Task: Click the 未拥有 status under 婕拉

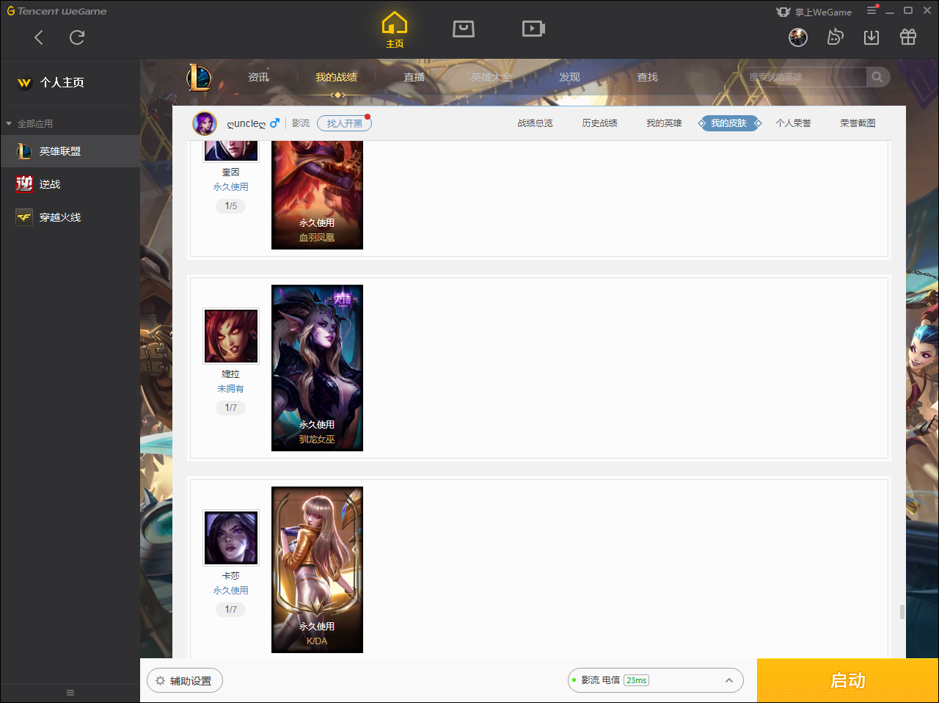Action: tap(230, 389)
